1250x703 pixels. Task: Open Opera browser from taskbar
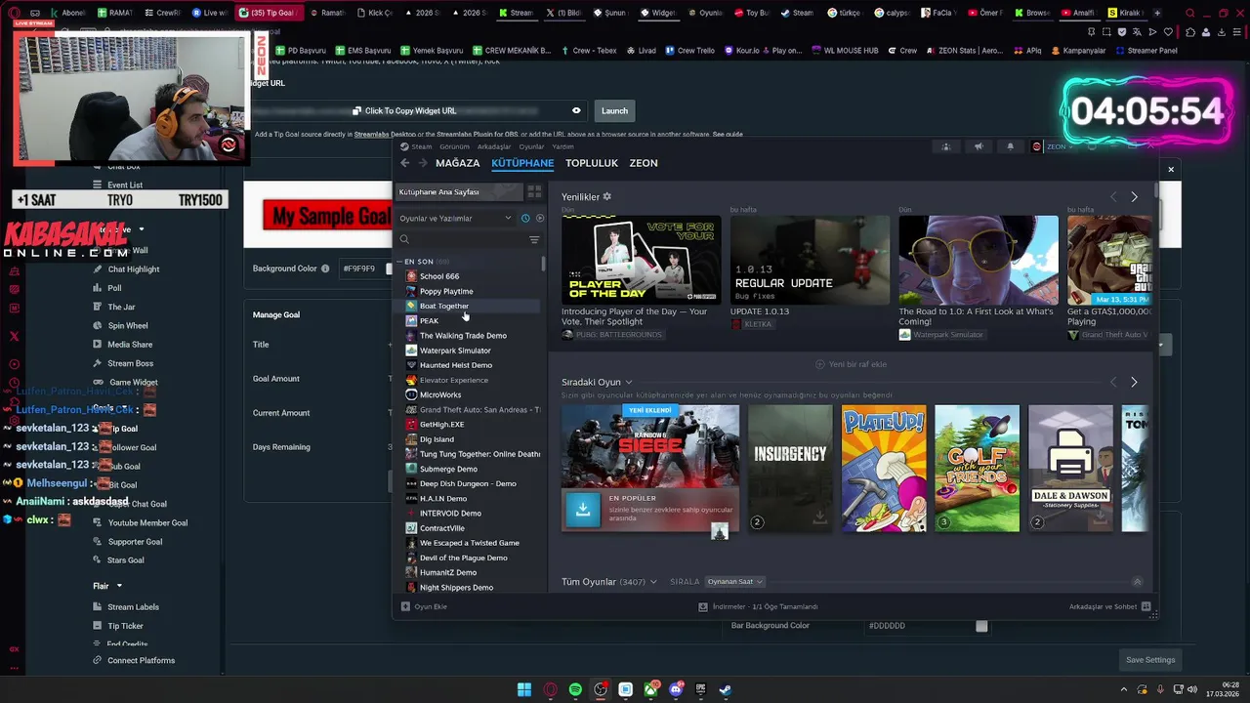[550, 689]
